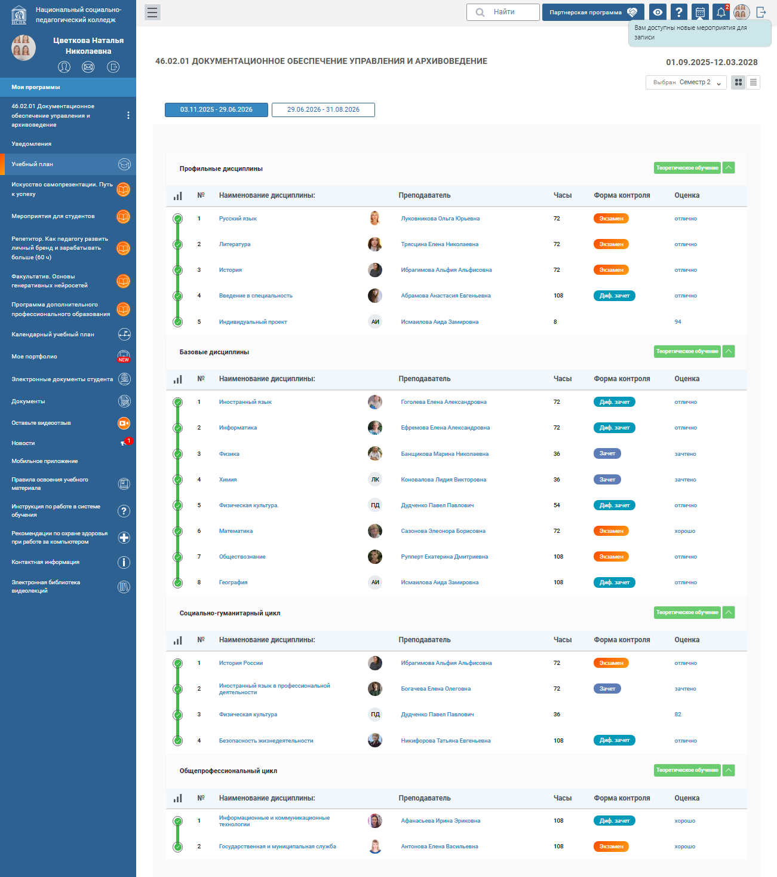Toggle the accessibility eye icon
The image size is (777, 877).
[x=658, y=13]
